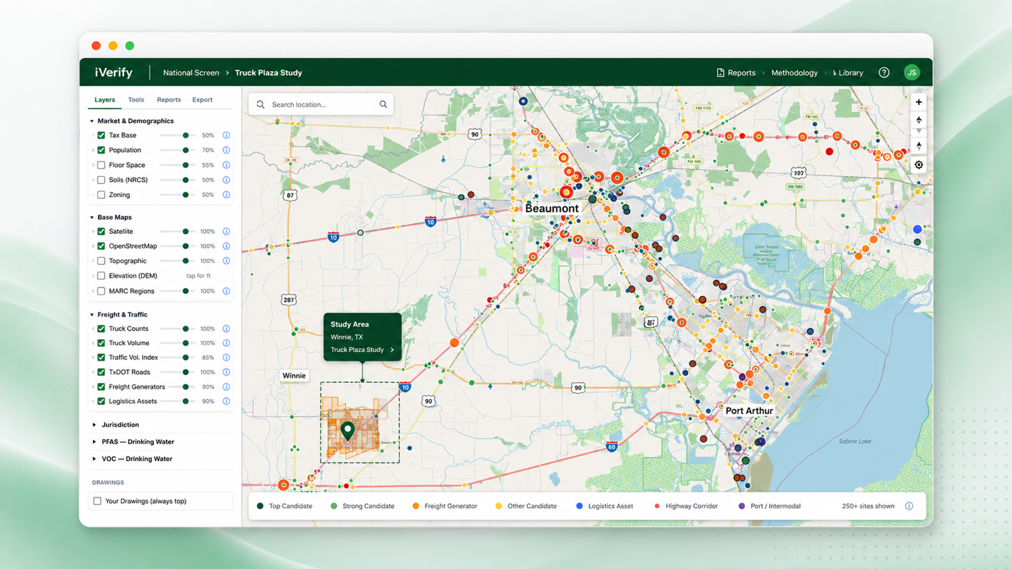Adjust the Tax Base opacity slider
The image size is (1012, 569).
coord(177,136)
